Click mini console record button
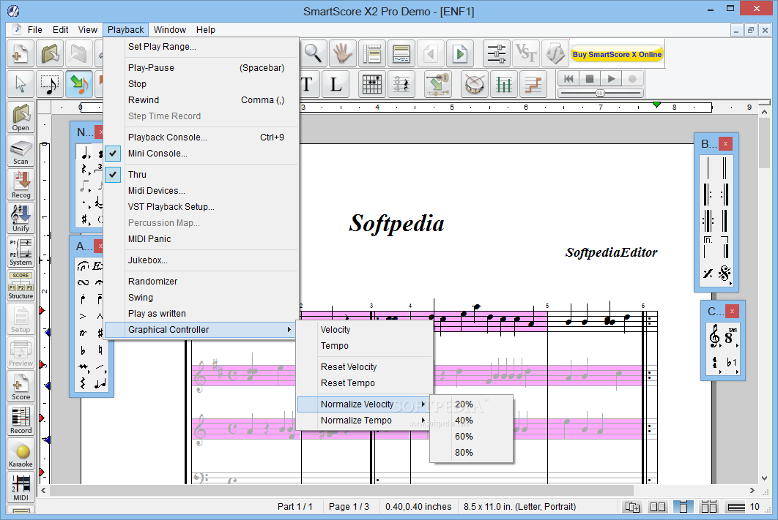 click(633, 79)
